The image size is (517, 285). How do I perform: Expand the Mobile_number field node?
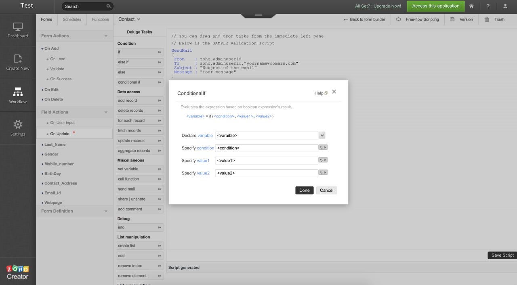(x=42, y=164)
